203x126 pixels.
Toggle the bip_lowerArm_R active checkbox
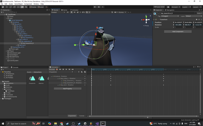click(x=159, y=13)
